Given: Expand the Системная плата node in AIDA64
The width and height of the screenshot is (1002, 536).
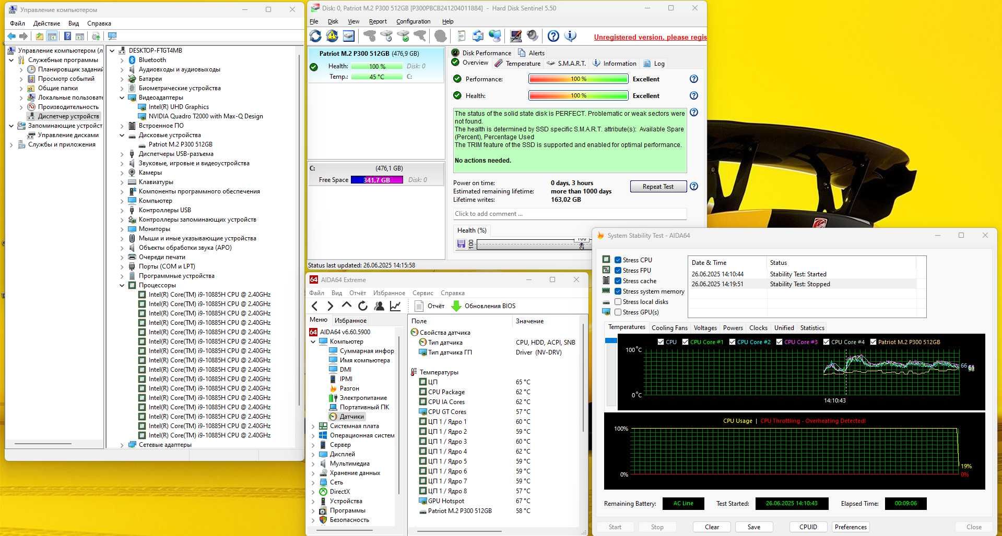Looking at the screenshot, I should [x=313, y=426].
